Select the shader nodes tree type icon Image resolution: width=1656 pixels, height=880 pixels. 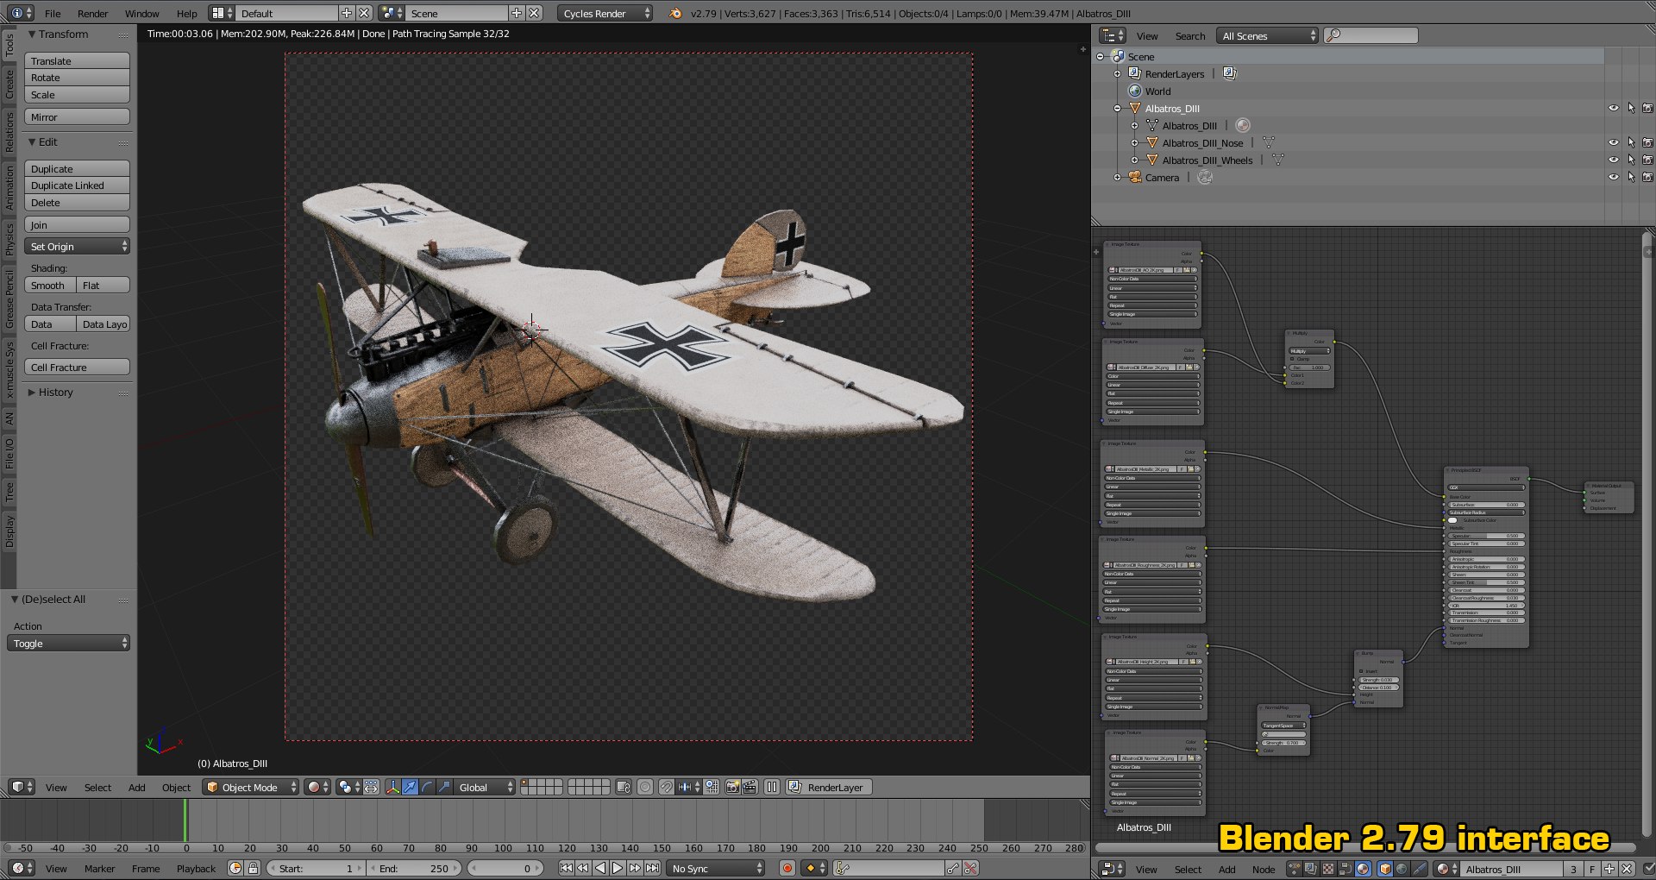click(x=1363, y=869)
